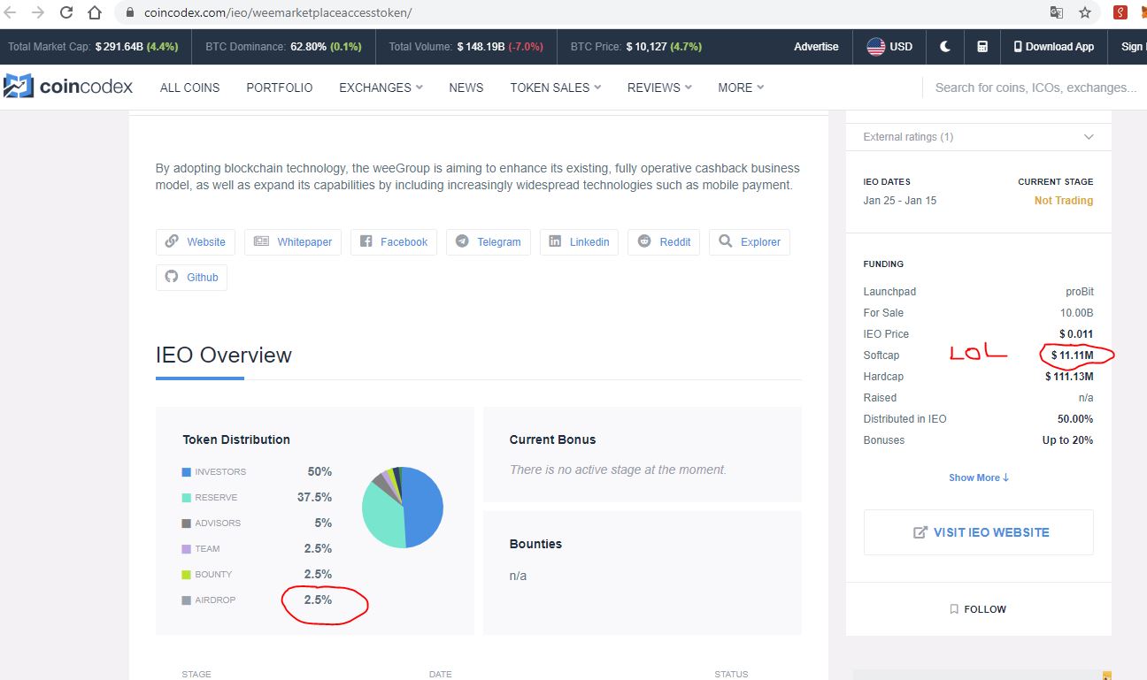This screenshot has height=680, width=1147.
Task: Expand the TOKEN SALES dropdown menu
Action: click(556, 88)
